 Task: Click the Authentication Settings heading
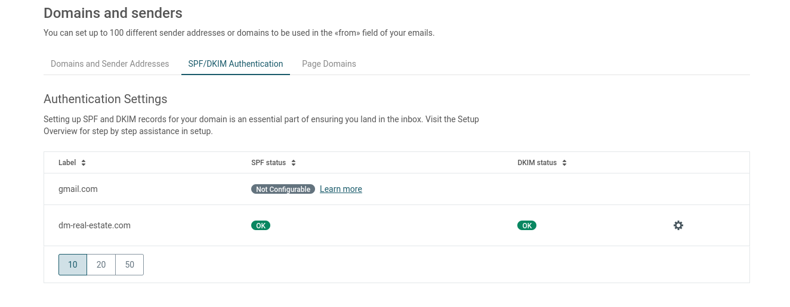(106, 99)
